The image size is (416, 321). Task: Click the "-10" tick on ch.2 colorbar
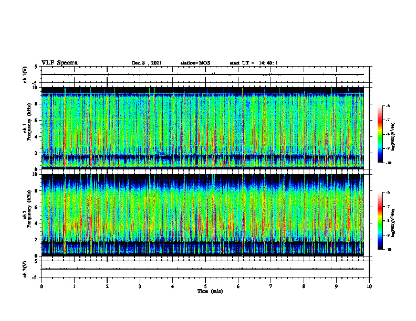(388, 250)
